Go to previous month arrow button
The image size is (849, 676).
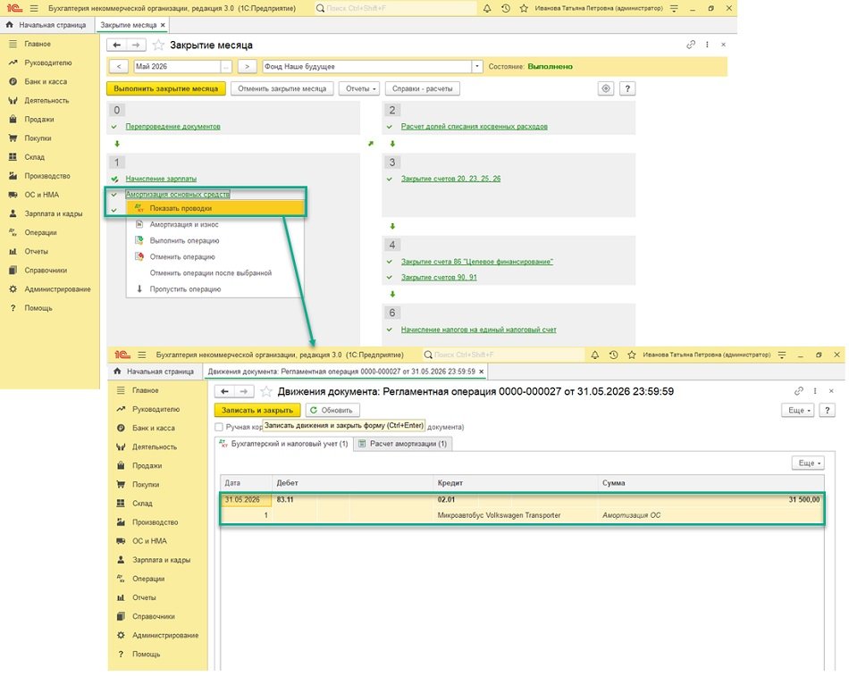(119, 67)
